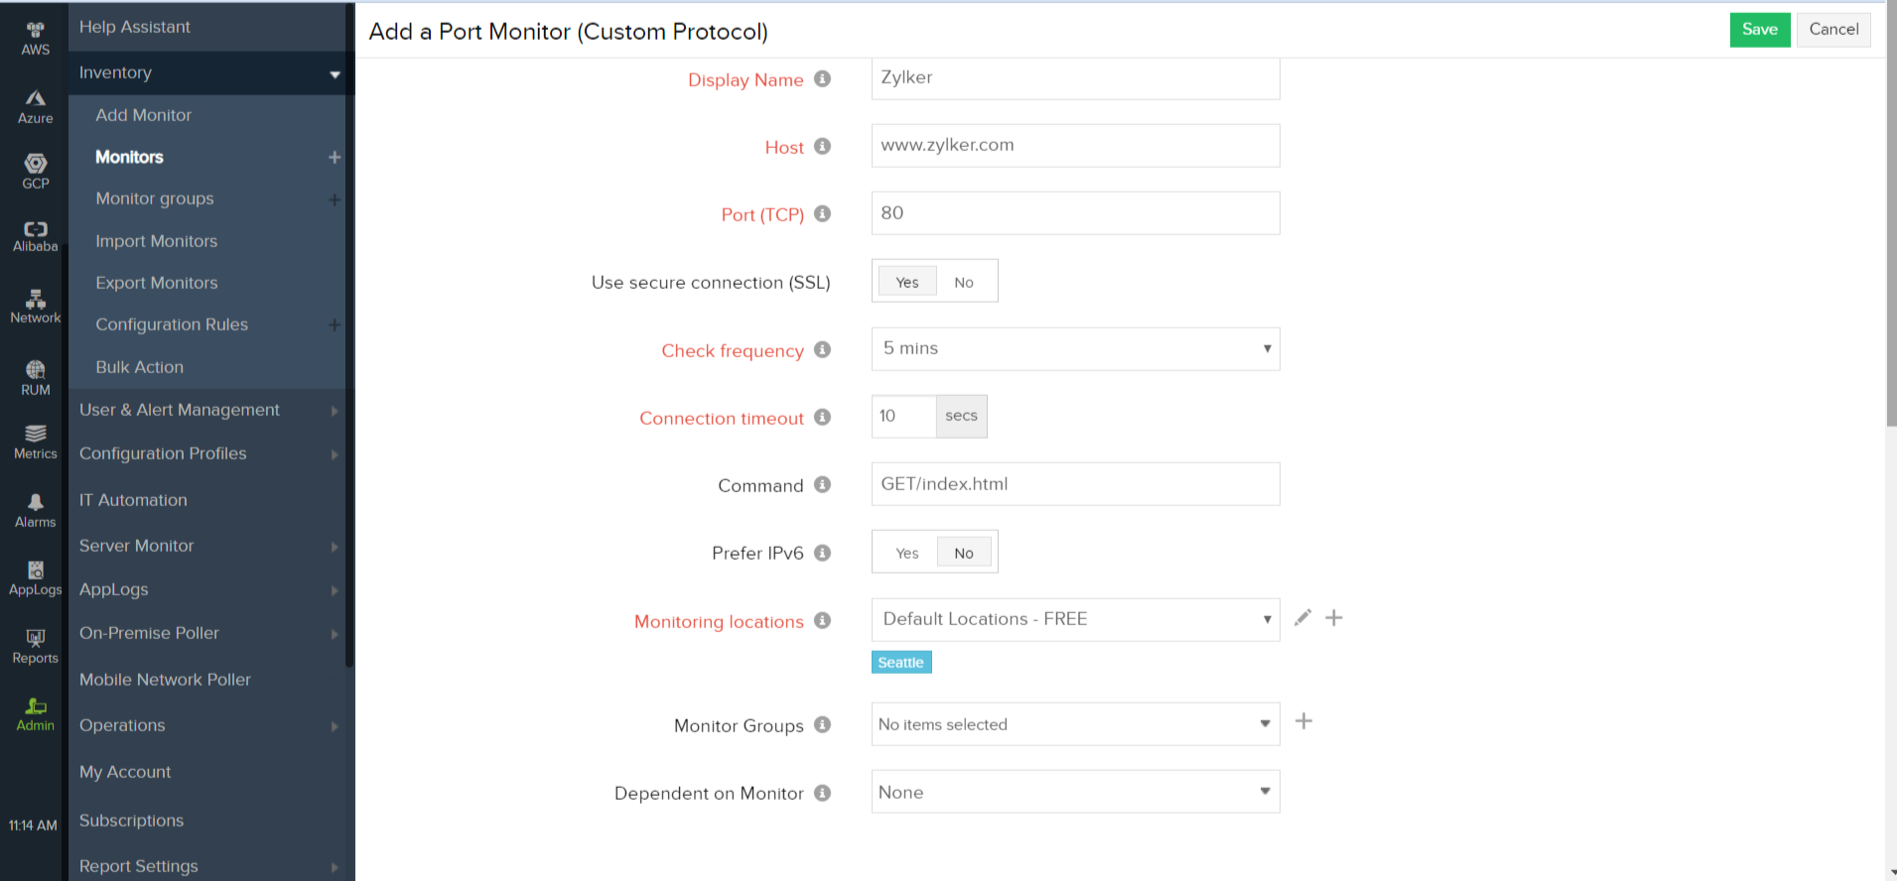Open Import Monitors menu item
Viewport: 1897px width, 881px height.
coord(156,241)
